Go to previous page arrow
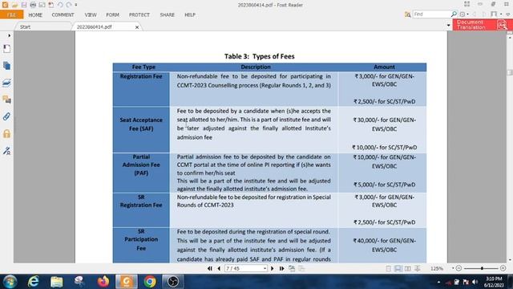 tap(219, 269)
